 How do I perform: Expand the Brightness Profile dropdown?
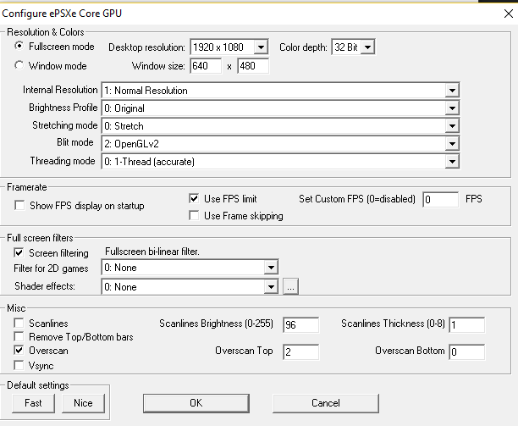click(x=280, y=108)
